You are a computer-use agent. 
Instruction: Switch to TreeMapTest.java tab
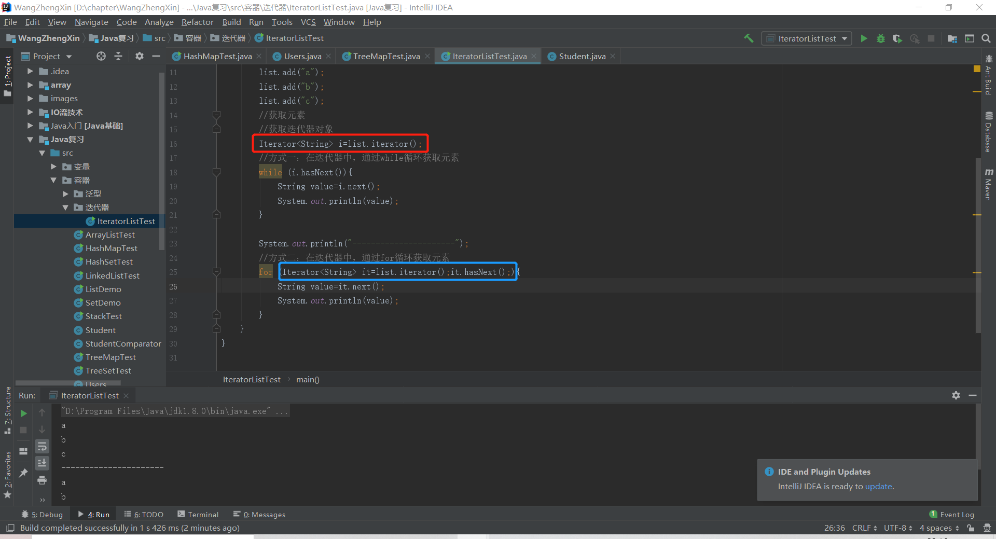pos(386,56)
